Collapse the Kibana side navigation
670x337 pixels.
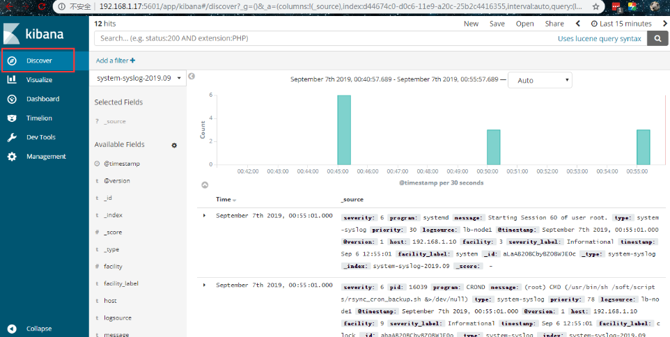click(x=38, y=329)
